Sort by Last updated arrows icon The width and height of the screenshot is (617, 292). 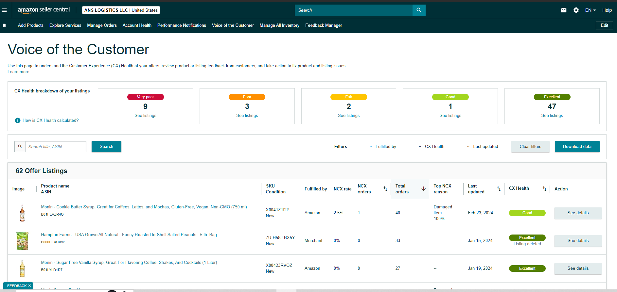(499, 189)
